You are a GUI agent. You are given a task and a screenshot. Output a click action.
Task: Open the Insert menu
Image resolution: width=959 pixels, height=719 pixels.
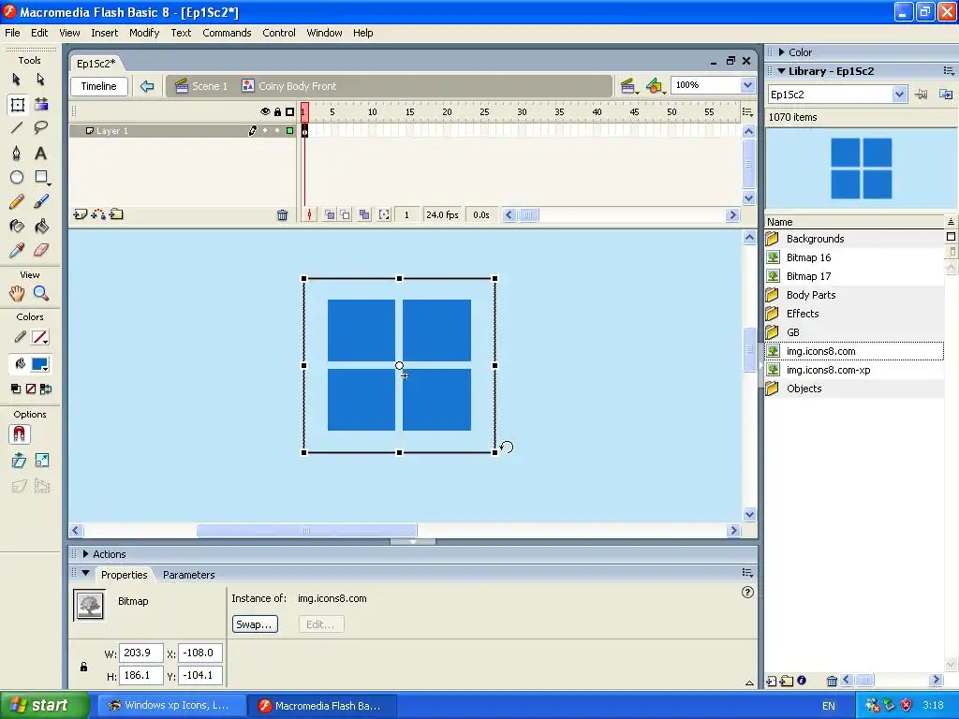tap(105, 33)
